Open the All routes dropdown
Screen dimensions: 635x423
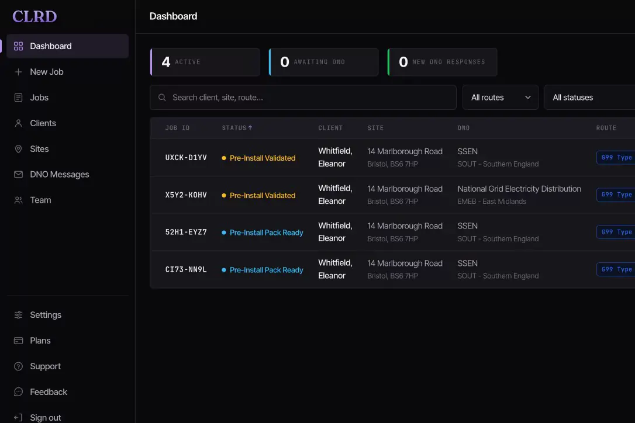click(x=500, y=98)
